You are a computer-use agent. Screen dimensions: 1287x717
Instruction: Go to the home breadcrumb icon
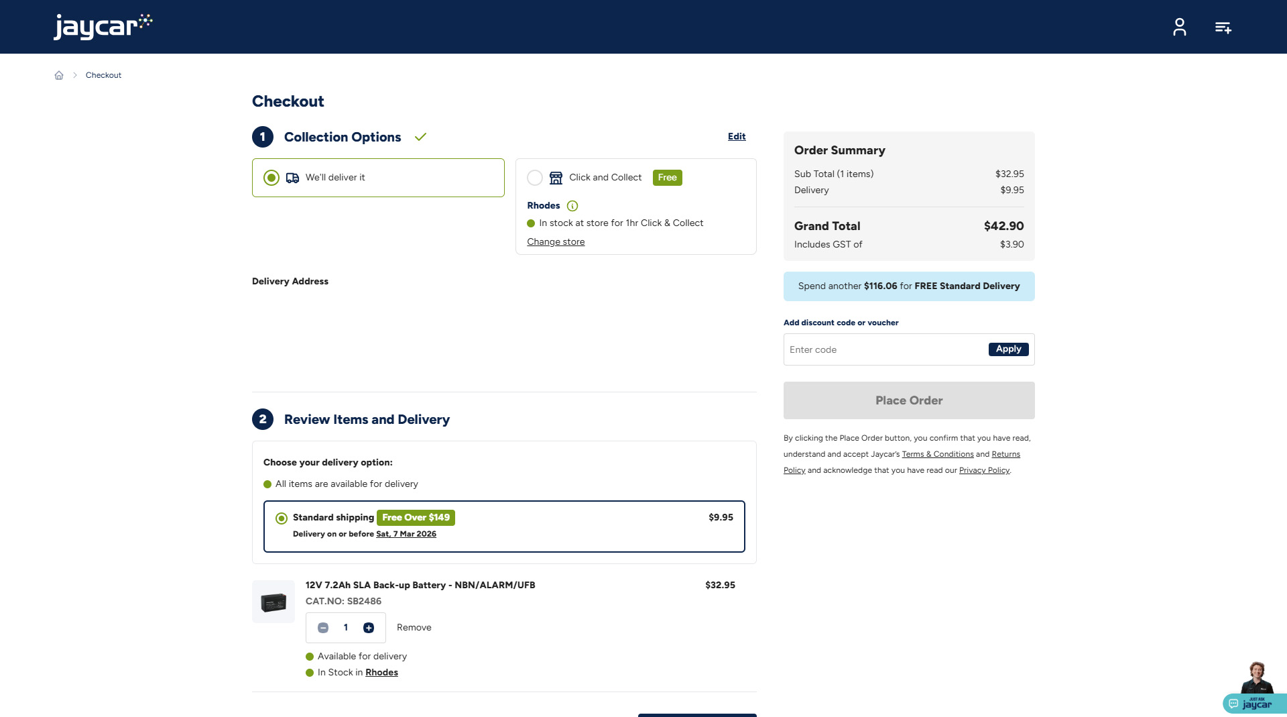[59, 75]
